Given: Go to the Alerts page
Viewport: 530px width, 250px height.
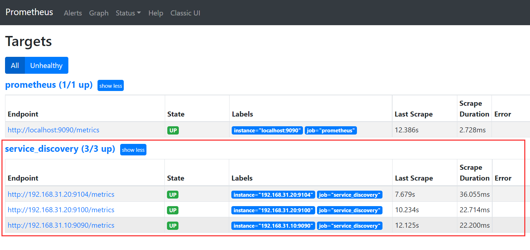Looking at the screenshot, I should (73, 13).
